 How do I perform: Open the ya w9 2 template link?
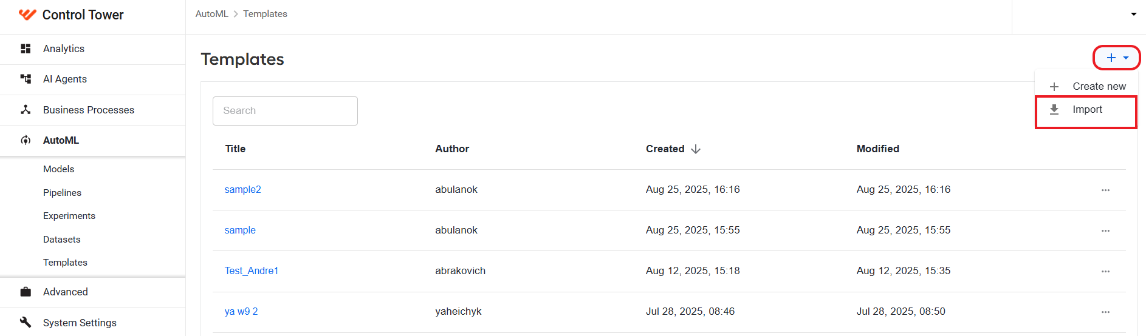[x=241, y=311]
